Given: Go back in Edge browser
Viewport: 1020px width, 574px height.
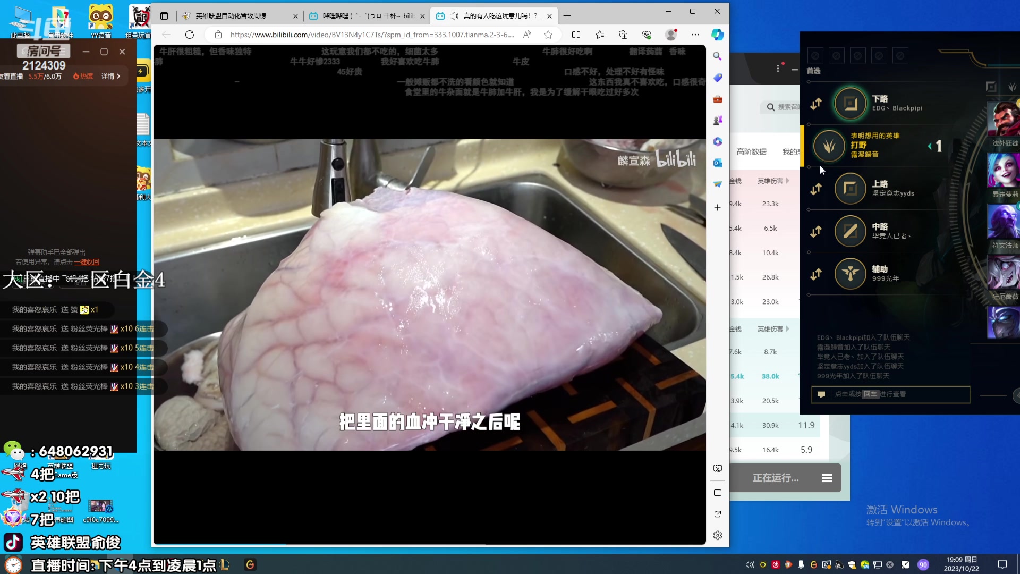Looking at the screenshot, I should pyautogui.click(x=166, y=35).
